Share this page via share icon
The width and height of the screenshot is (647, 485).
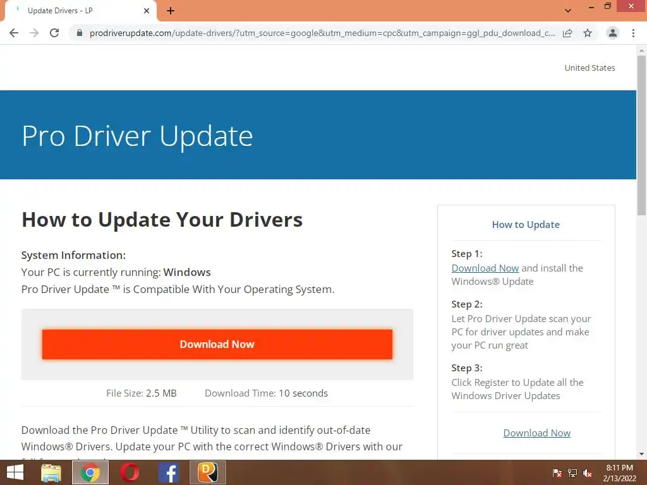pyautogui.click(x=567, y=33)
